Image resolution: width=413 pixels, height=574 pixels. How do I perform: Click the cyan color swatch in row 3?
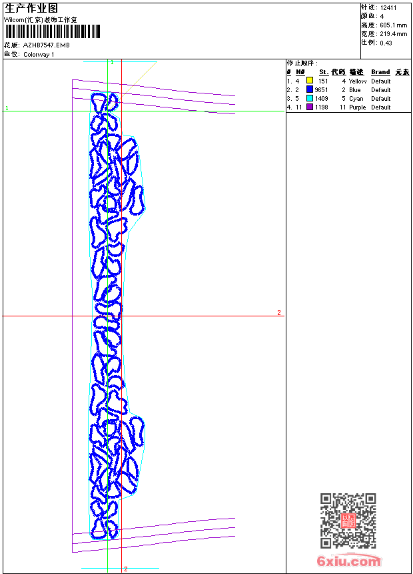(x=310, y=98)
